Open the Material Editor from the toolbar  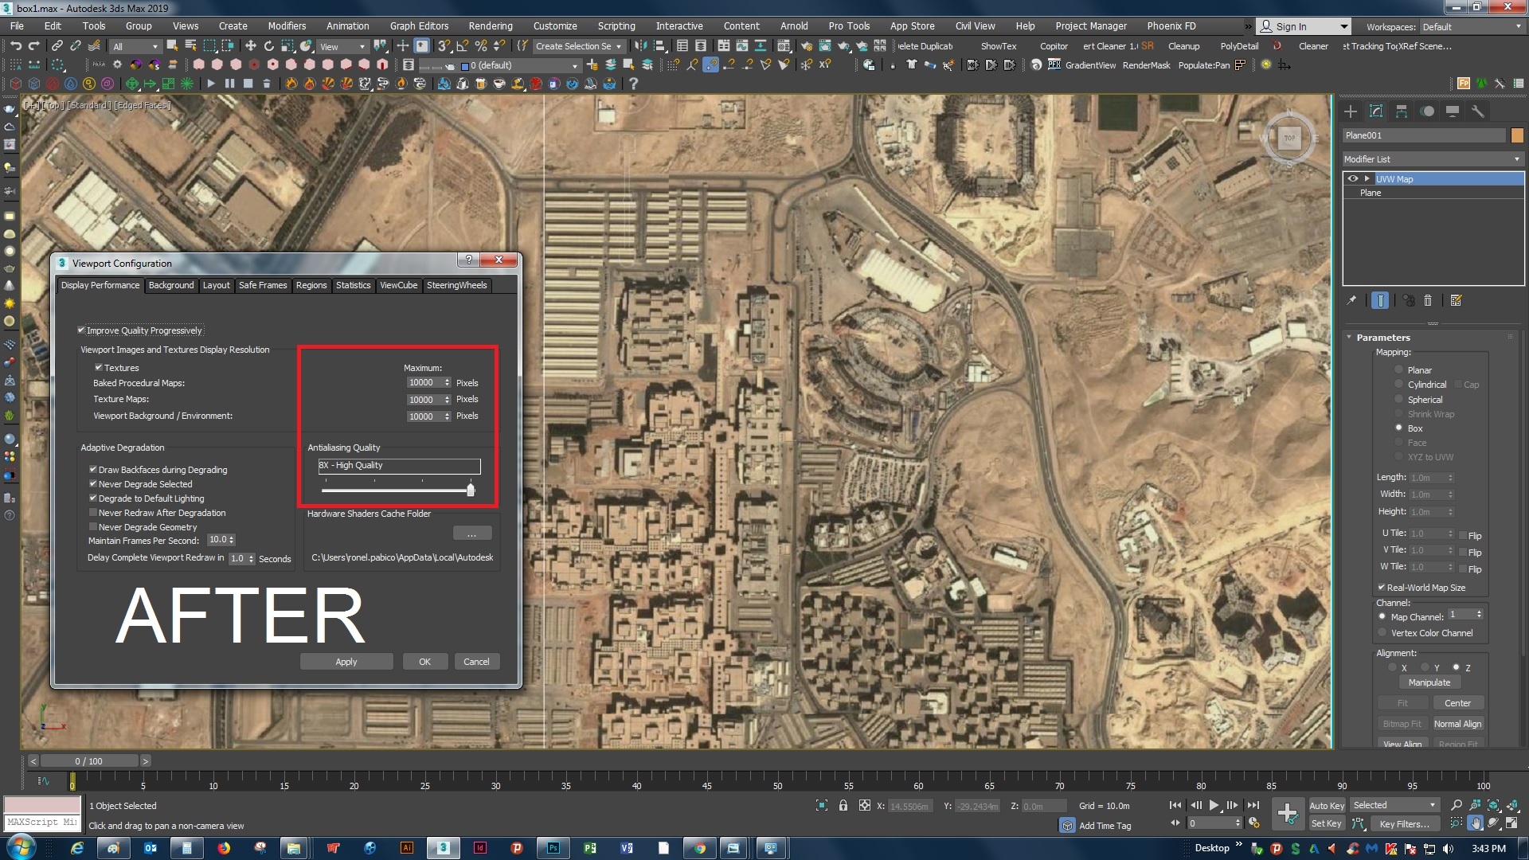(784, 46)
